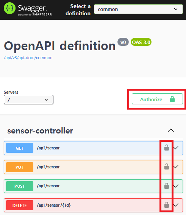Click the lock icon on PUT /api/sensor
This screenshot has height=215, width=186.
pos(167,166)
